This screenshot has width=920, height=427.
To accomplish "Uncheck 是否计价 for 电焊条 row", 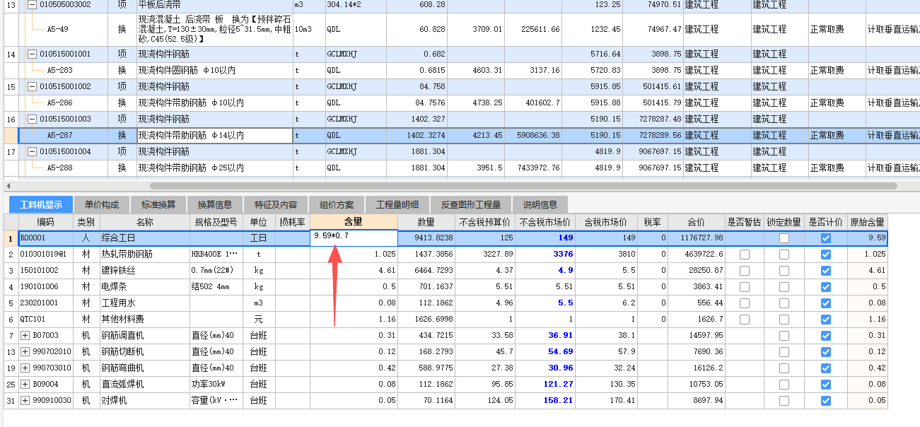I will (x=825, y=286).
